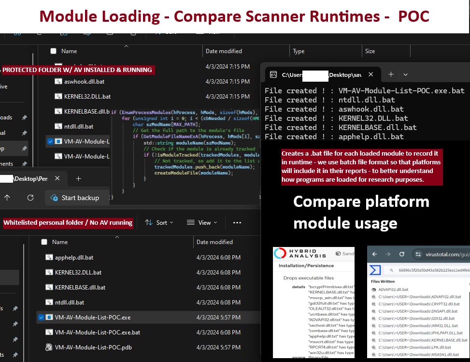Click the VirusTotal logo

click(375, 270)
